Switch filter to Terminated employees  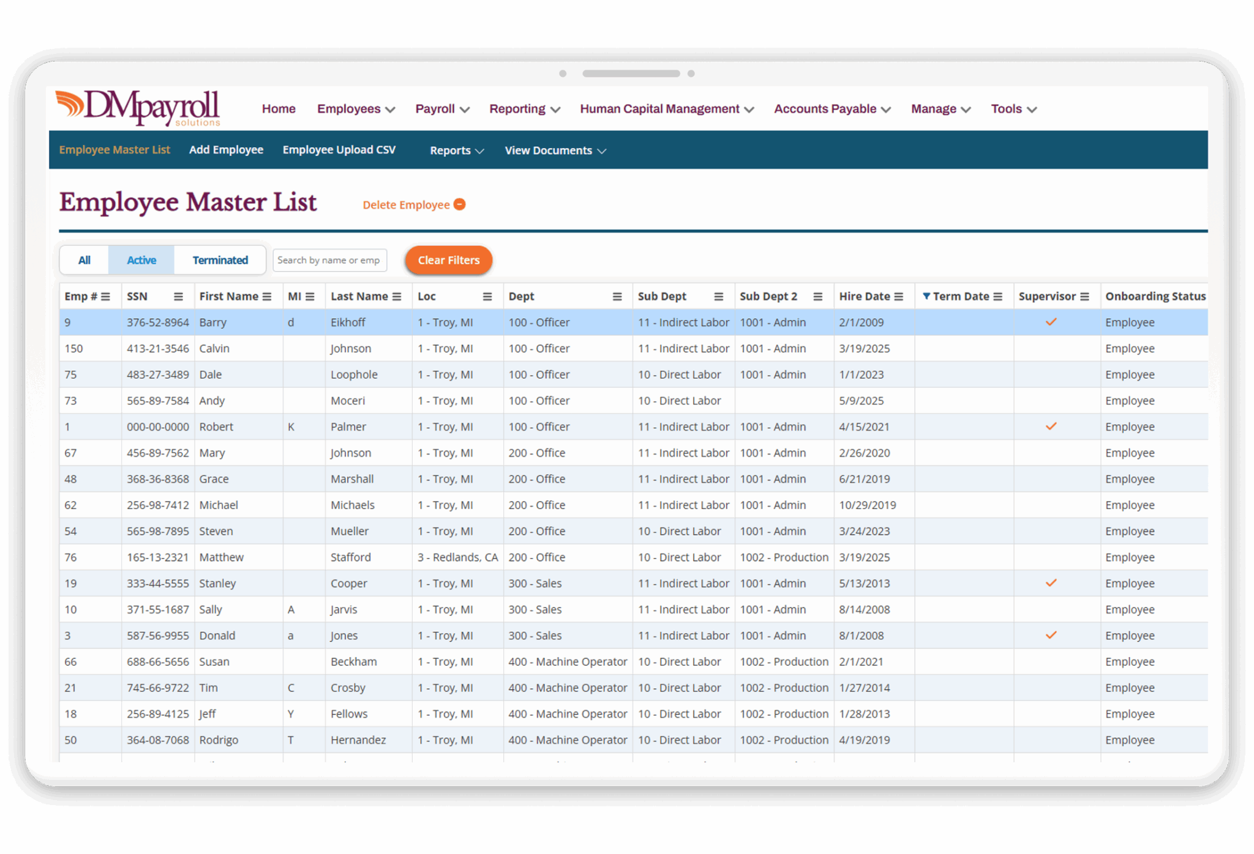point(220,259)
